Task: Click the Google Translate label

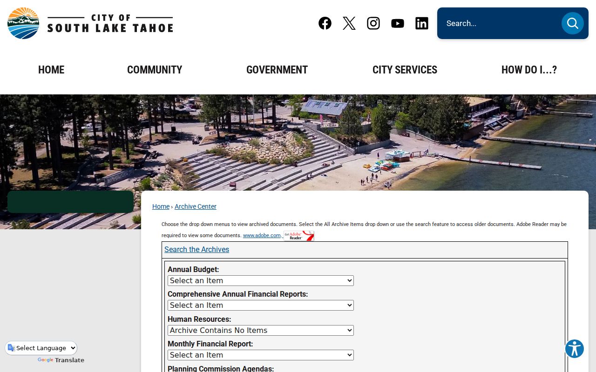Action: tap(61, 360)
